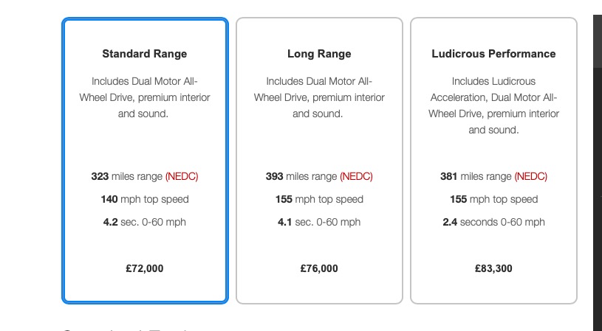Viewport: 602px width, 331px height.
Task: Click the £83,300 price
Action: [493, 268]
